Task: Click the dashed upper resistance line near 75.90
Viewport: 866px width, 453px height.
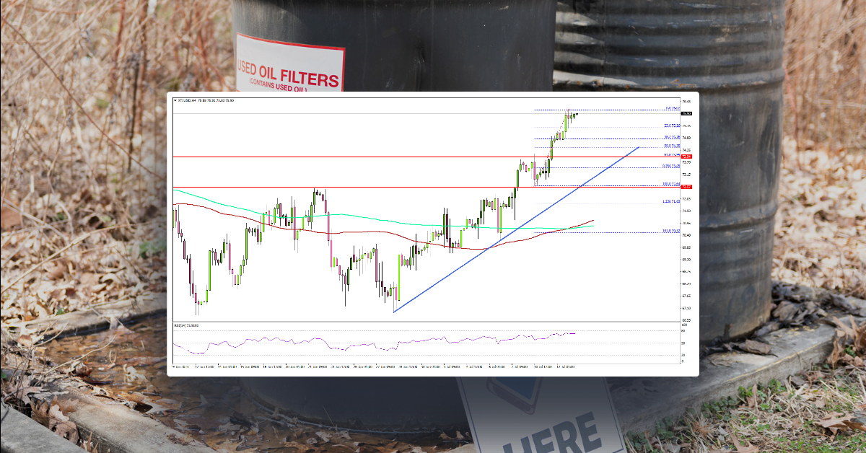Action: click(613, 110)
